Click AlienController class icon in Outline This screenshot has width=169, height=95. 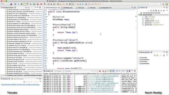click(x=141, y=15)
